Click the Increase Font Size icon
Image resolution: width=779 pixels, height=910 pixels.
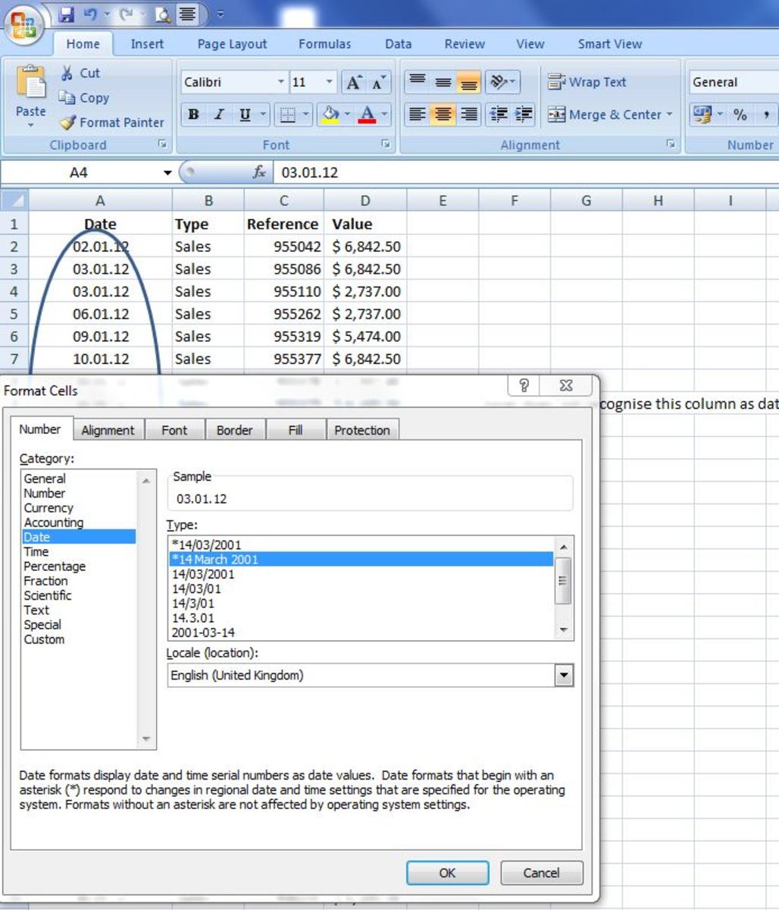pyautogui.click(x=353, y=81)
